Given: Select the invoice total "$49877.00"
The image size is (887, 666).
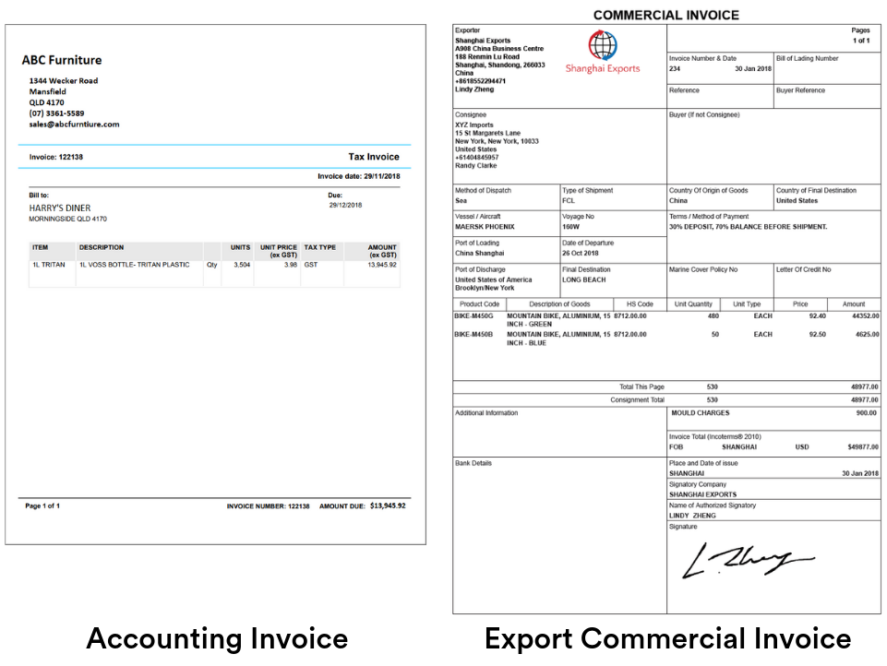Looking at the screenshot, I should pyautogui.click(x=863, y=447).
